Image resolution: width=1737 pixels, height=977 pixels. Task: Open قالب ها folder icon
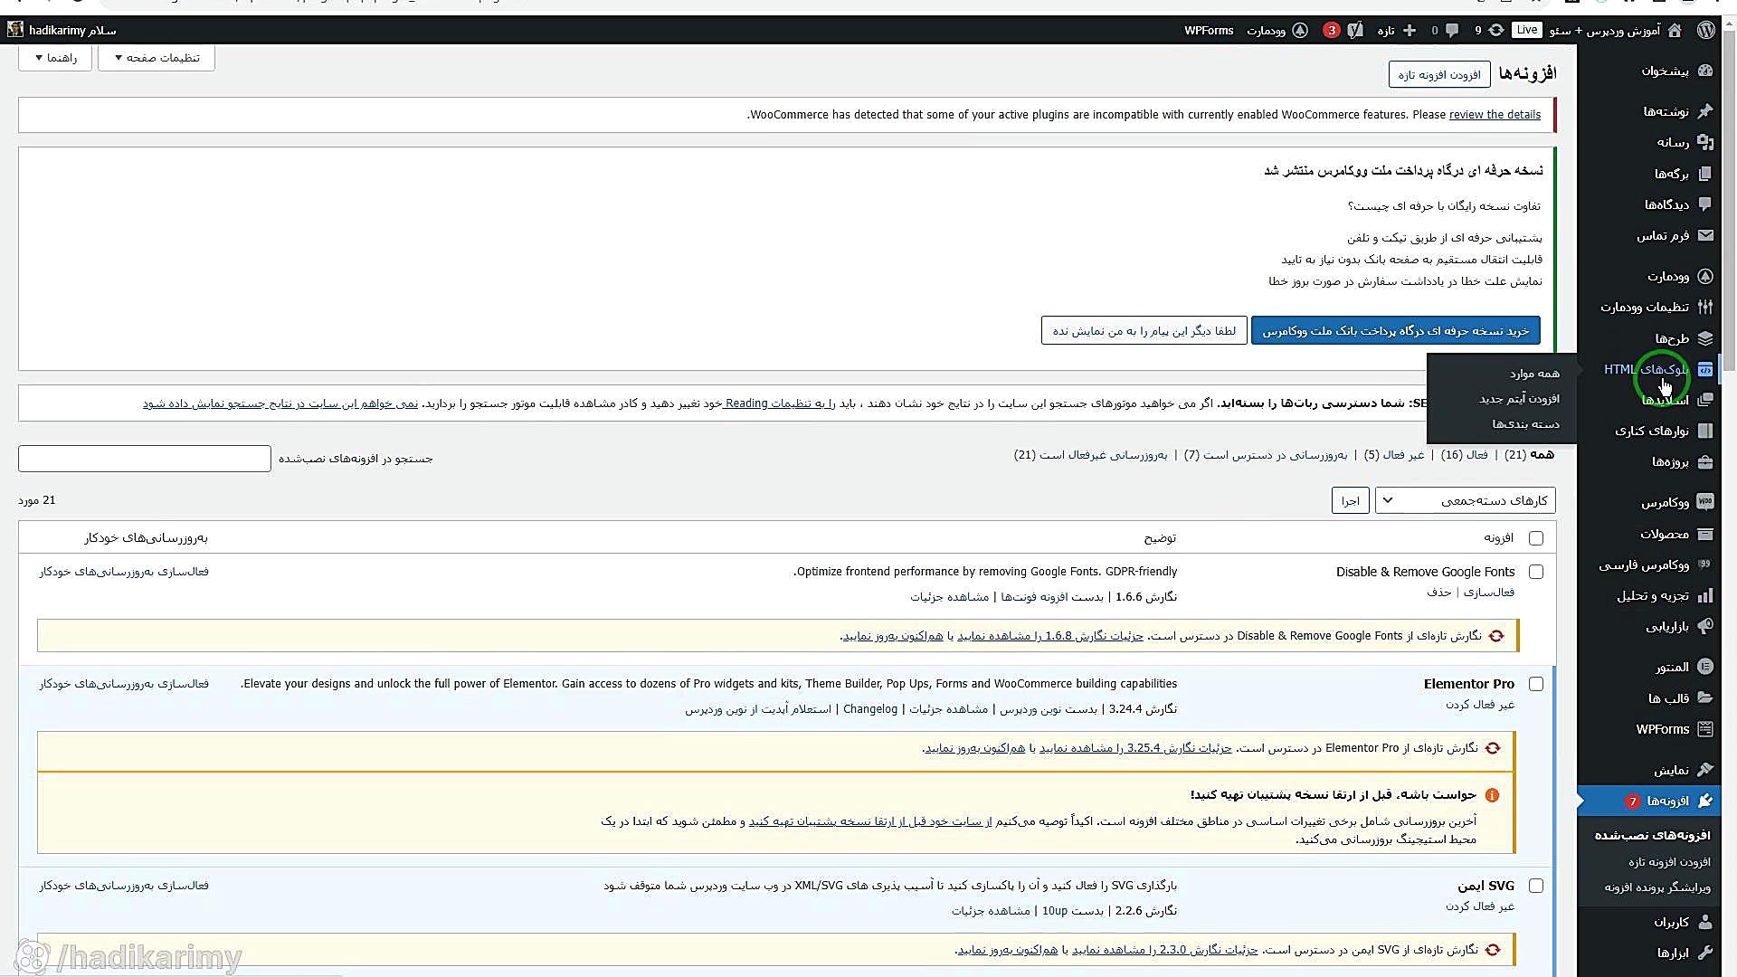[x=1705, y=698]
